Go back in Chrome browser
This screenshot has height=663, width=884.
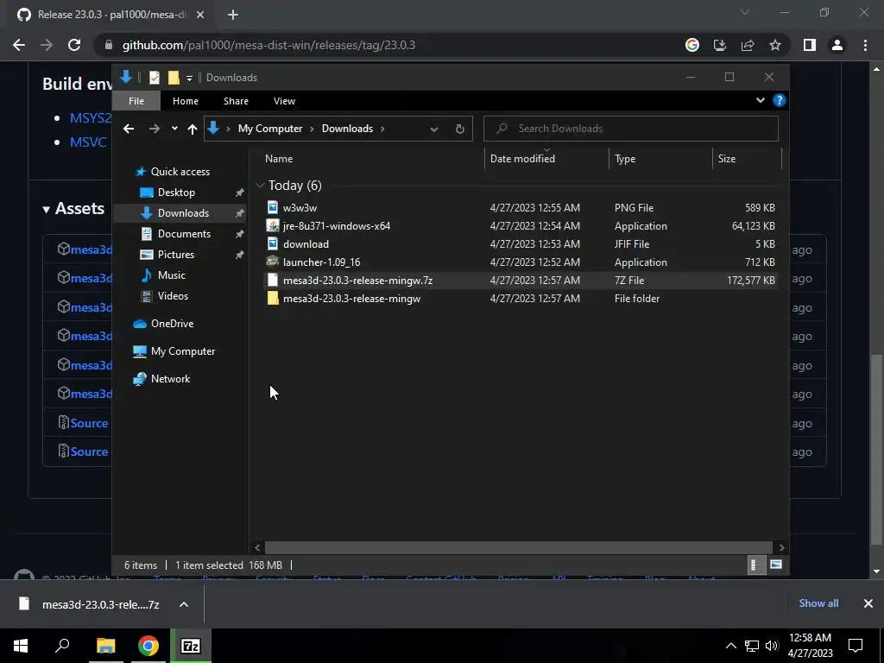[x=19, y=45]
